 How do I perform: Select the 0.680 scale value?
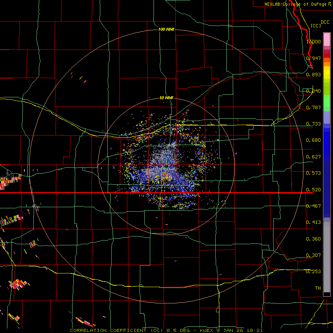(313, 140)
